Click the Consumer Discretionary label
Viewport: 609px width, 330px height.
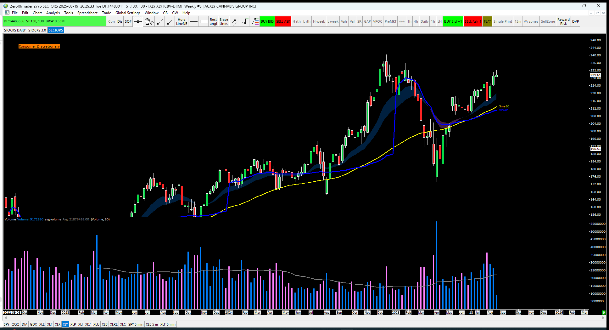click(39, 46)
